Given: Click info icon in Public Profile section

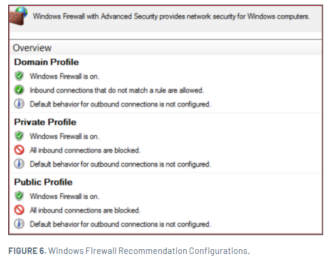Looking at the screenshot, I should [x=19, y=224].
